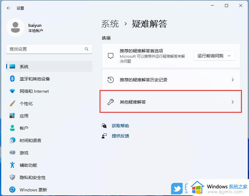
Task: Click the Microsoft 可以推荐并运行疑难解答 description
Action: point(152,59)
